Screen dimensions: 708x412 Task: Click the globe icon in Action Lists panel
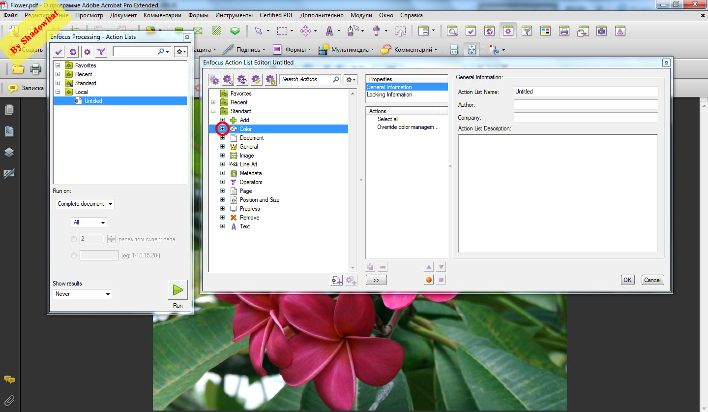(73, 52)
